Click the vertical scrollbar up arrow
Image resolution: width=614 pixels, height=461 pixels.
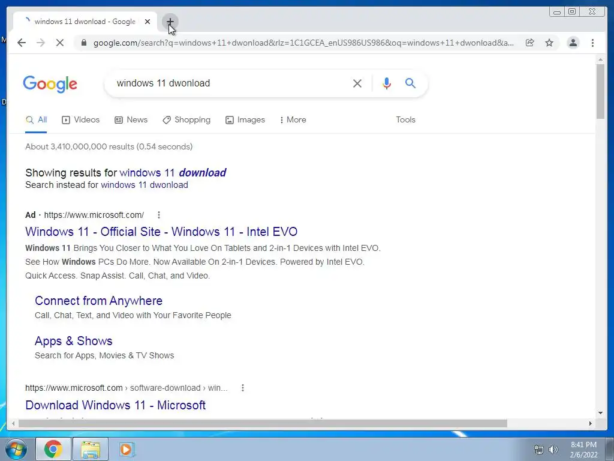600,59
